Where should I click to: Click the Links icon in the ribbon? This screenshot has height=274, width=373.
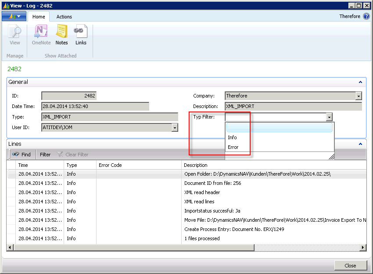[x=81, y=35]
